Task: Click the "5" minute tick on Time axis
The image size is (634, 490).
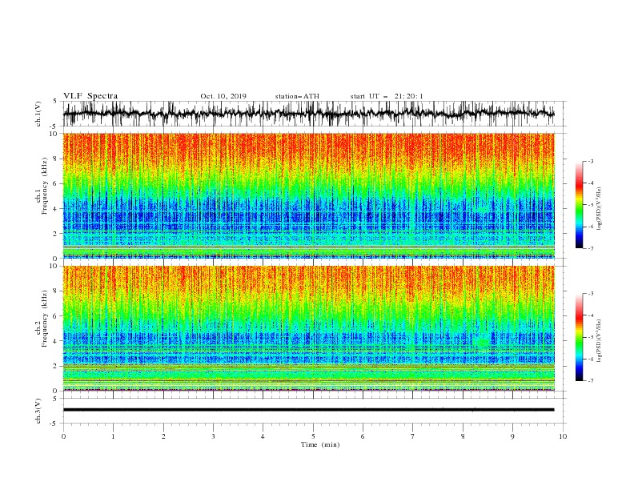Action: coord(313,436)
